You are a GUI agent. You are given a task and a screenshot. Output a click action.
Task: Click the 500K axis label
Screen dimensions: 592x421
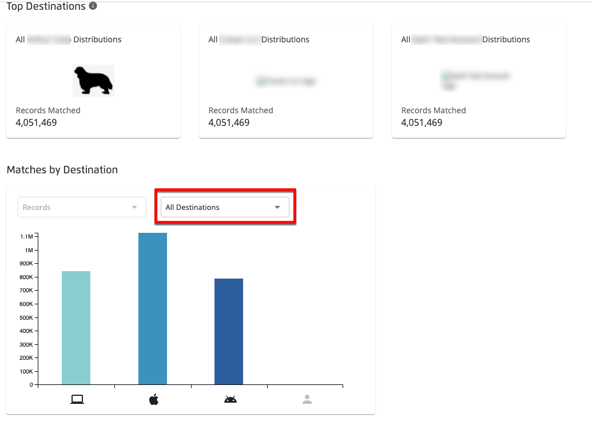coord(26,317)
